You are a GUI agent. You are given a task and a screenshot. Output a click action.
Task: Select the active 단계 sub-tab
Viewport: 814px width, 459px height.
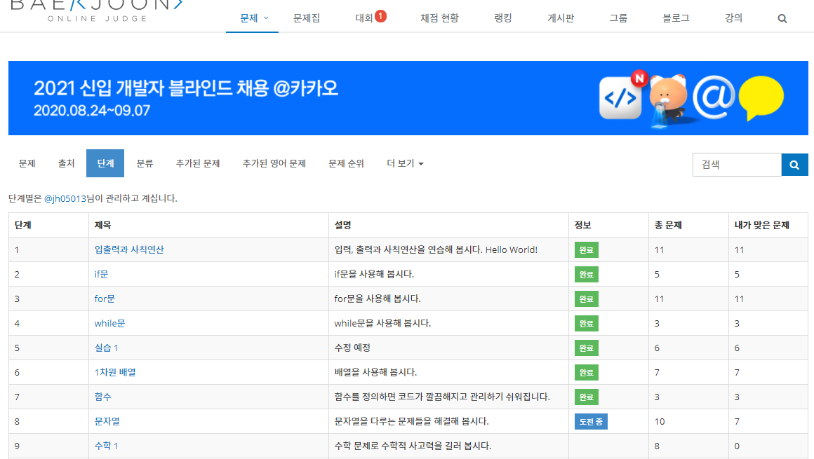tap(105, 163)
